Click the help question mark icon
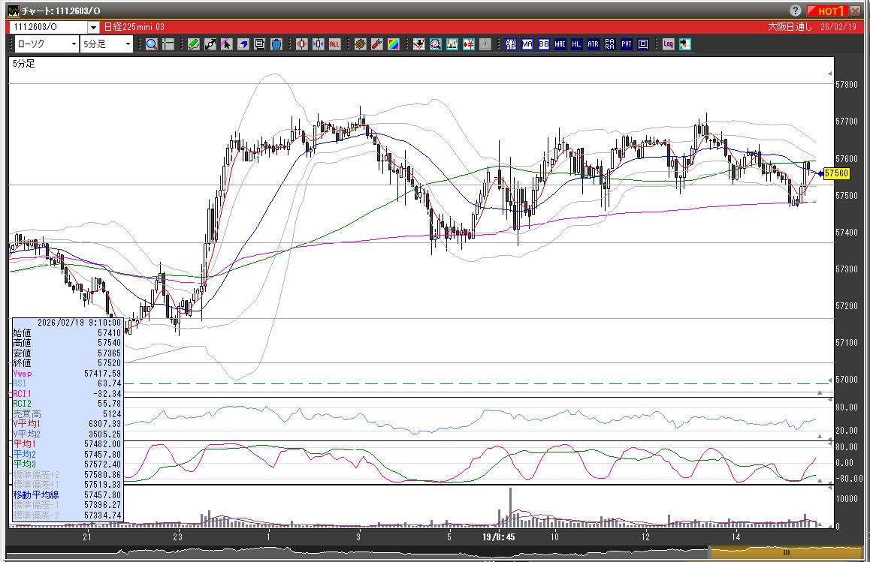 (x=796, y=11)
